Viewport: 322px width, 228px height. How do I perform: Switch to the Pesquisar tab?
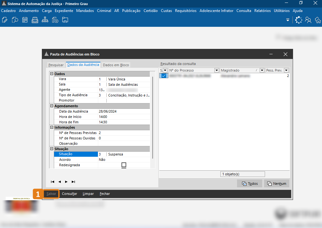tap(56, 65)
